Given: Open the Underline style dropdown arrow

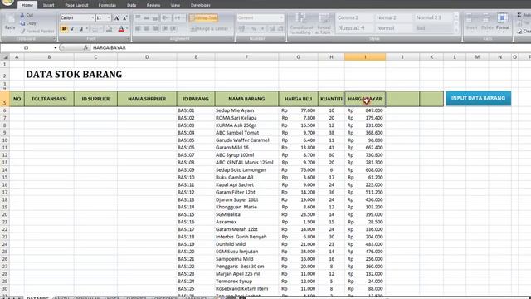Looking at the screenshot, I should pos(86,29).
